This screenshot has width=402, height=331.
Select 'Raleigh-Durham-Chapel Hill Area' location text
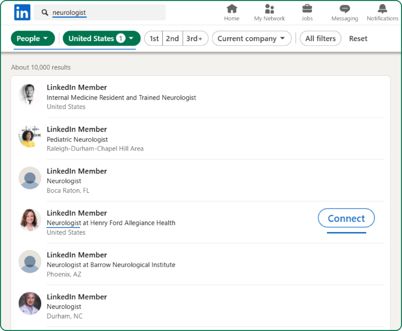click(95, 149)
